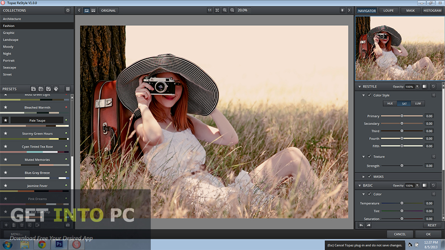Open the LOUPE tab
Image resolution: width=445 pixels, height=250 pixels.
[389, 10]
